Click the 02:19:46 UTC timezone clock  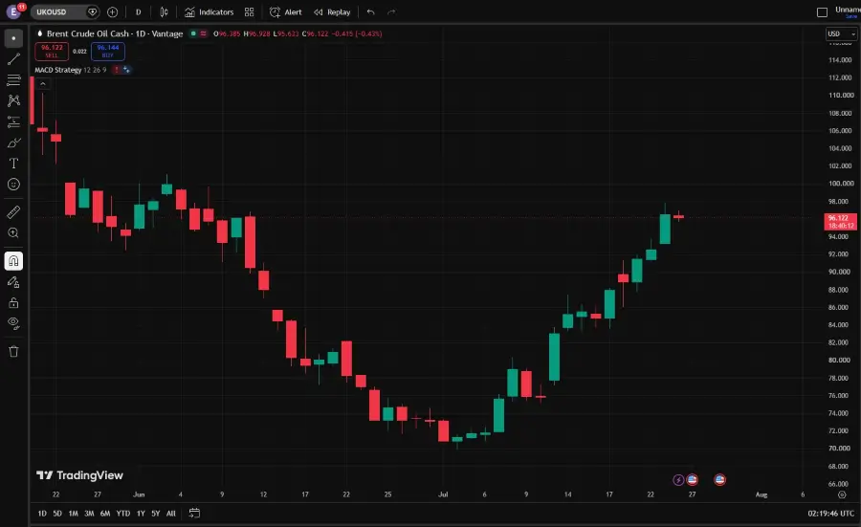(x=830, y=514)
